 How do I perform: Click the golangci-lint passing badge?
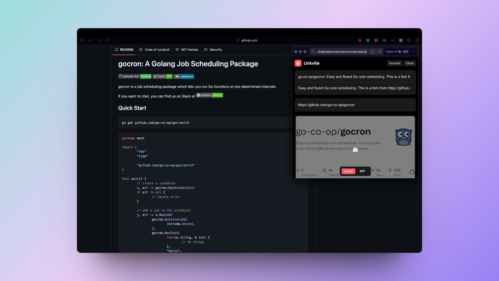pyautogui.click(x=135, y=76)
